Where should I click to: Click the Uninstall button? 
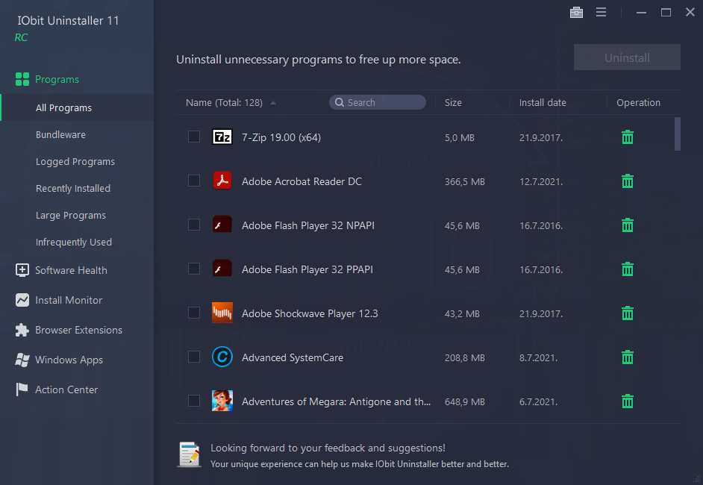click(627, 57)
